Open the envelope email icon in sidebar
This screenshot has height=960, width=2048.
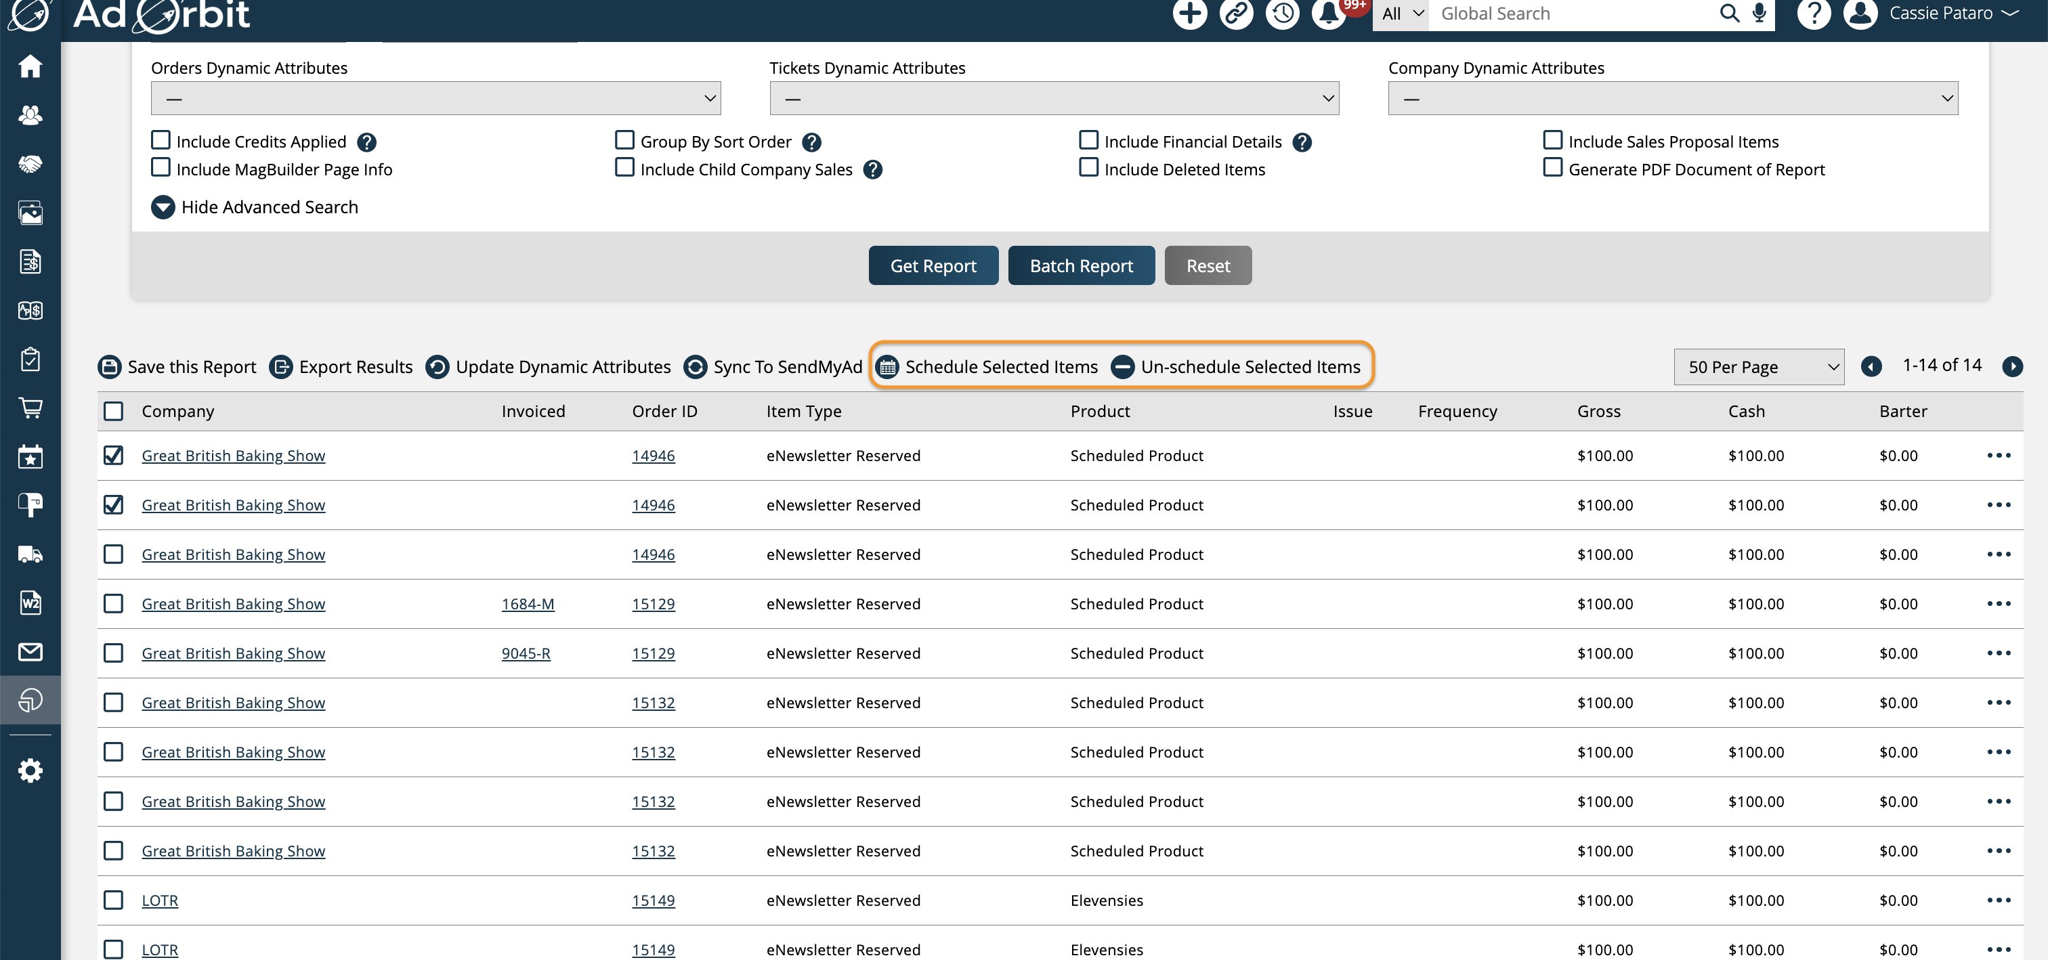pos(30,652)
